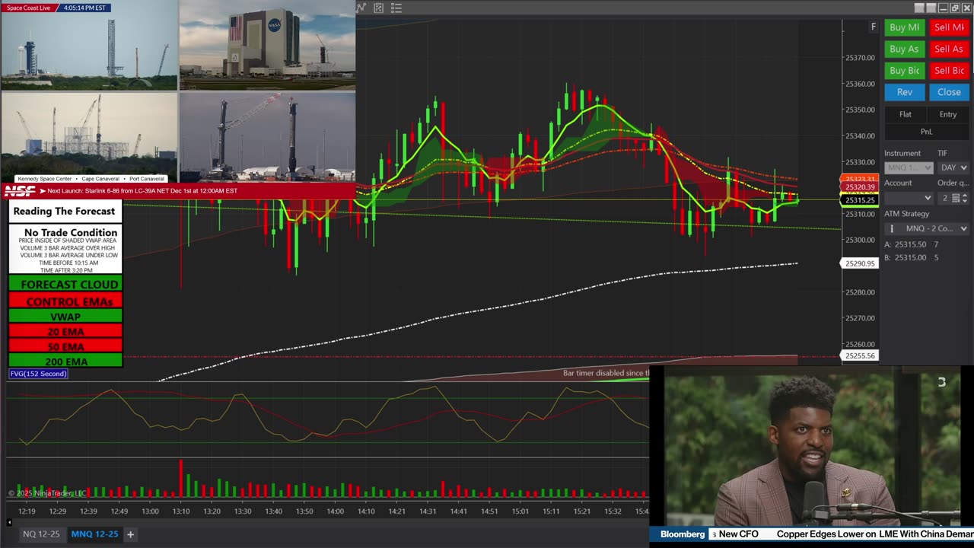Click the order quantity field showing 2
This screenshot has height=548, width=974.
944,198
